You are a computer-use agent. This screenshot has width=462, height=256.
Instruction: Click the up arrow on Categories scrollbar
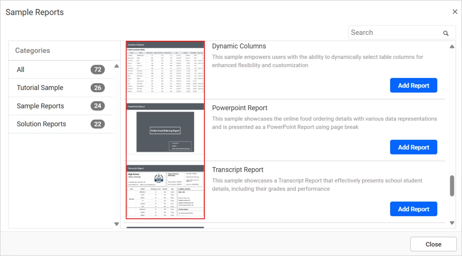click(x=116, y=66)
